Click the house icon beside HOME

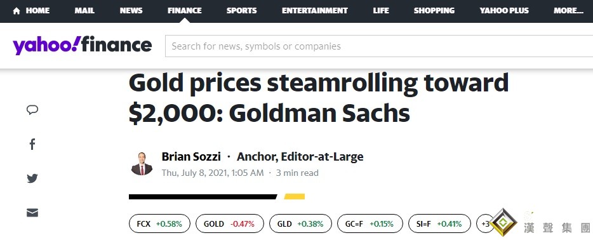[x=17, y=11]
